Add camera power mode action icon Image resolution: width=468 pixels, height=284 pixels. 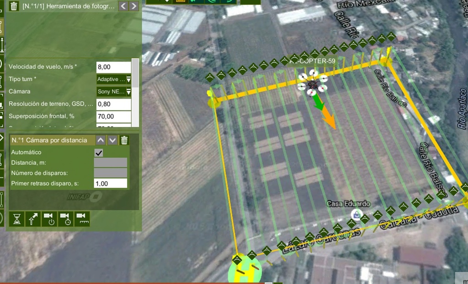49,219
